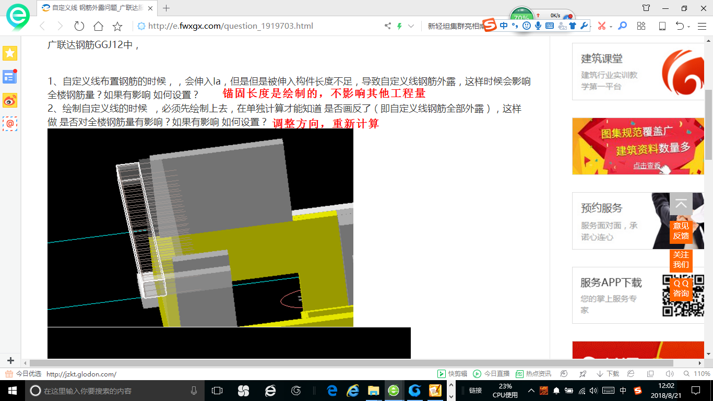Open the extensions grid icon
The width and height of the screenshot is (713, 401).
641,26
